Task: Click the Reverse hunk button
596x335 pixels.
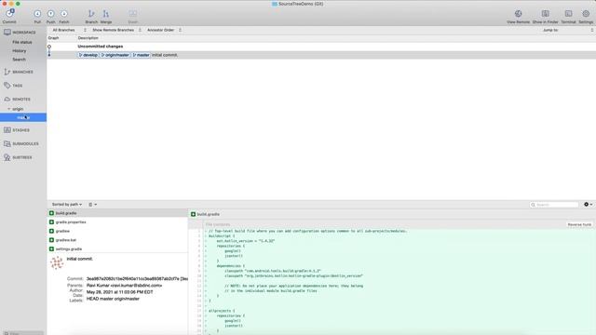Action: click(579, 224)
